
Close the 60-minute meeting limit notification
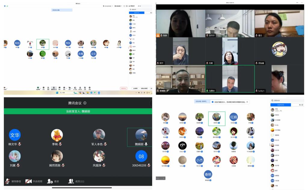tap(247, 102)
